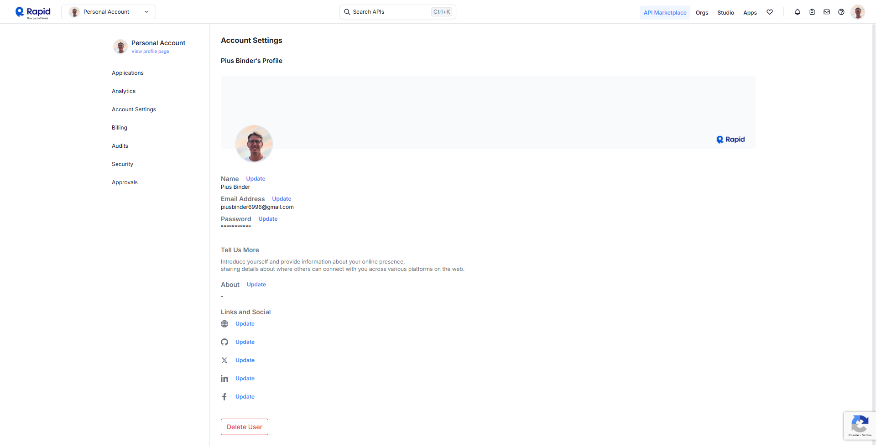876x446 pixels.
Task: Click the notifications bell icon
Action: coord(797,12)
